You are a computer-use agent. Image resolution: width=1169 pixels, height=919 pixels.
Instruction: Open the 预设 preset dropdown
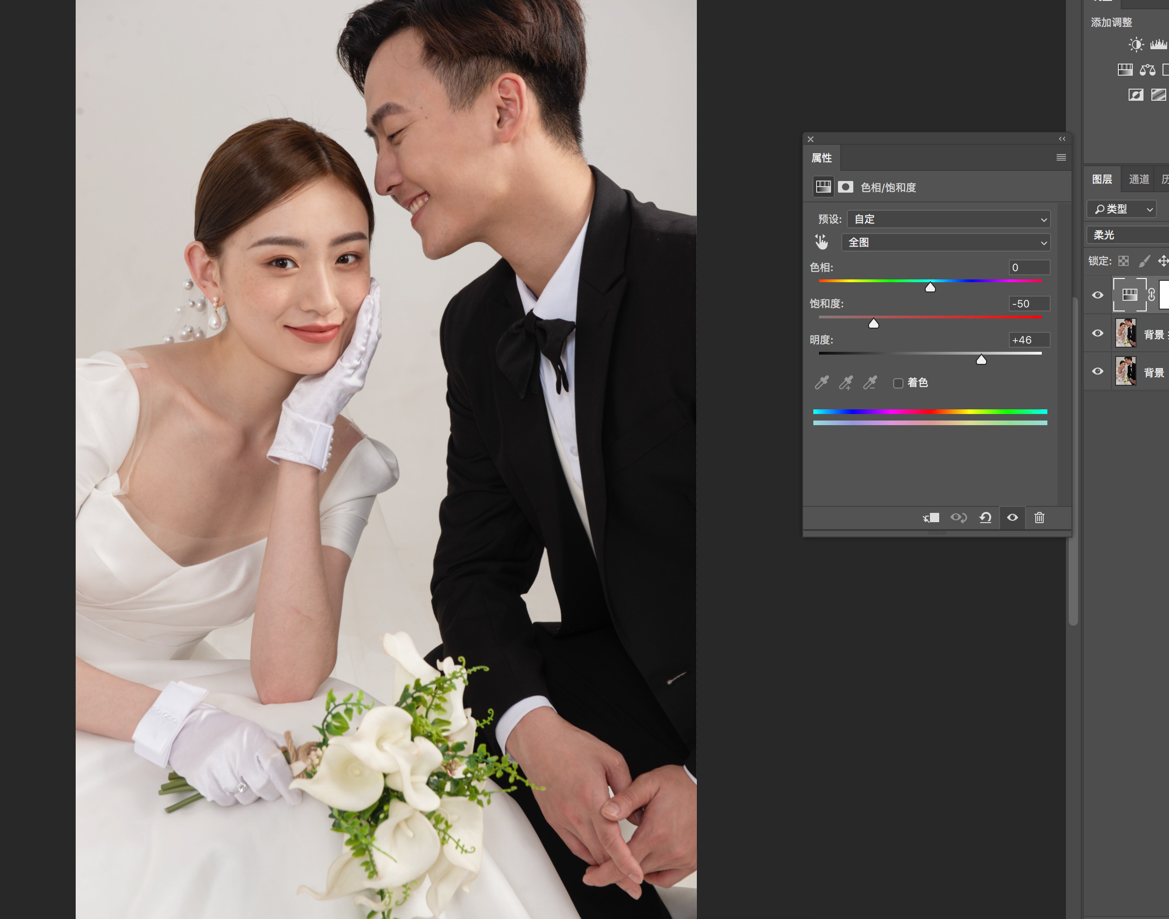pos(948,219)
